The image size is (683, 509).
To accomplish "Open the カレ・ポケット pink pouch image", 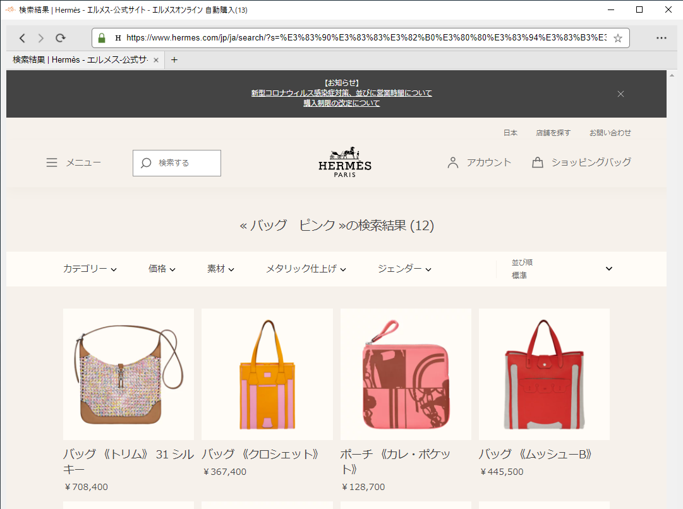I will [406, 374].
